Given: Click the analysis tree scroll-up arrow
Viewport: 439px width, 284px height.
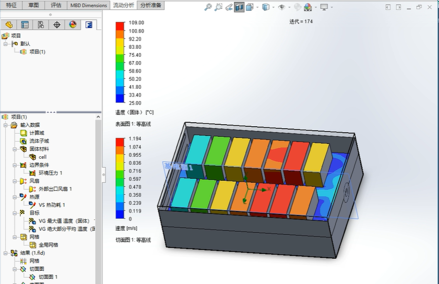Looking at the screenshot, I should point(98,117).
